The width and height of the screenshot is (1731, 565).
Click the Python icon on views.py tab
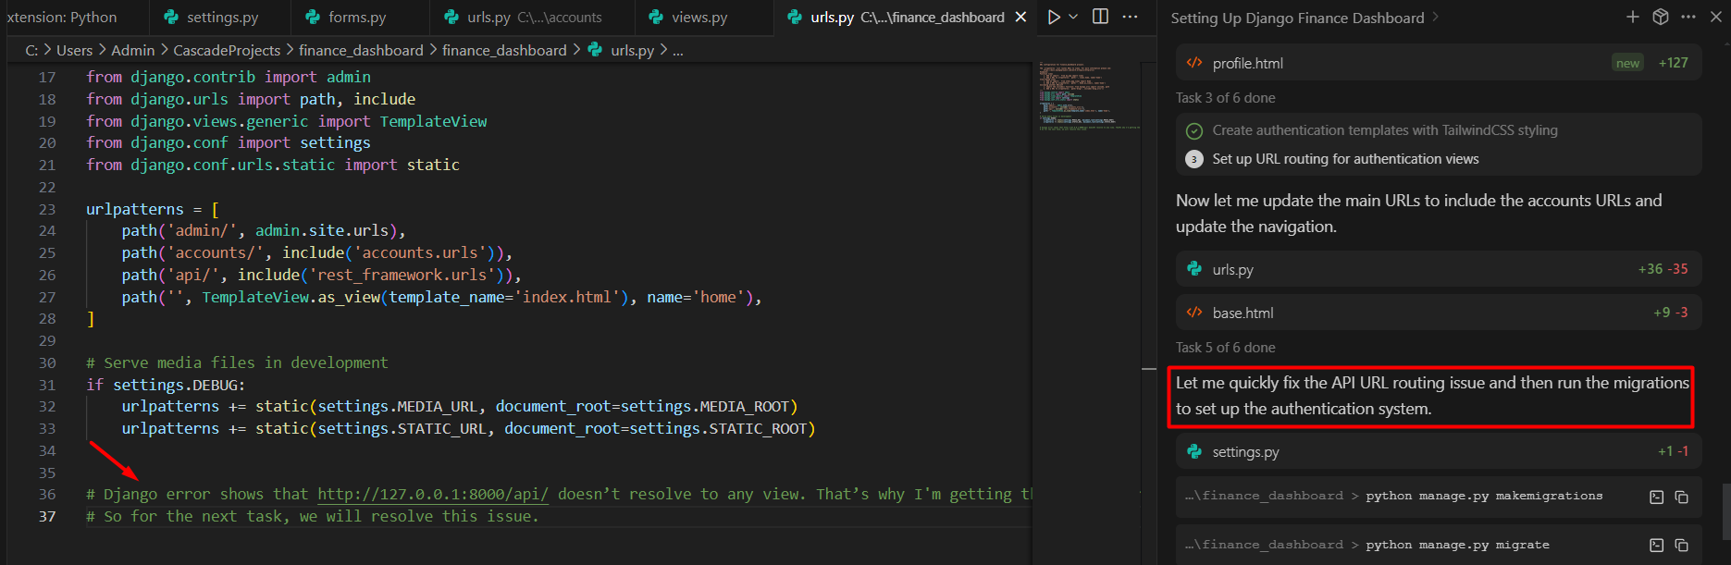point(656,17)
